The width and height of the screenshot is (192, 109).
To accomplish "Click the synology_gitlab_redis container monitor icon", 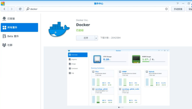I will pyautogui.click(x=120, y=89).
